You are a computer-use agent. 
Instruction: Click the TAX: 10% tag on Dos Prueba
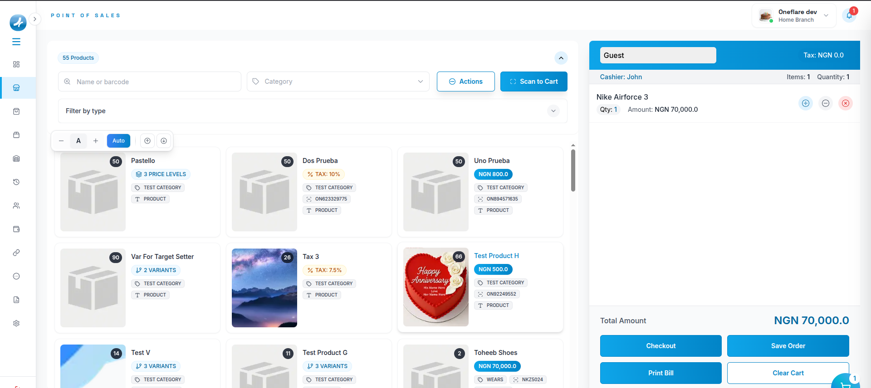[x=324, y=174]
